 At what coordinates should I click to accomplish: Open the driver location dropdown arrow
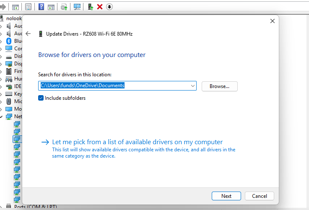192,86
